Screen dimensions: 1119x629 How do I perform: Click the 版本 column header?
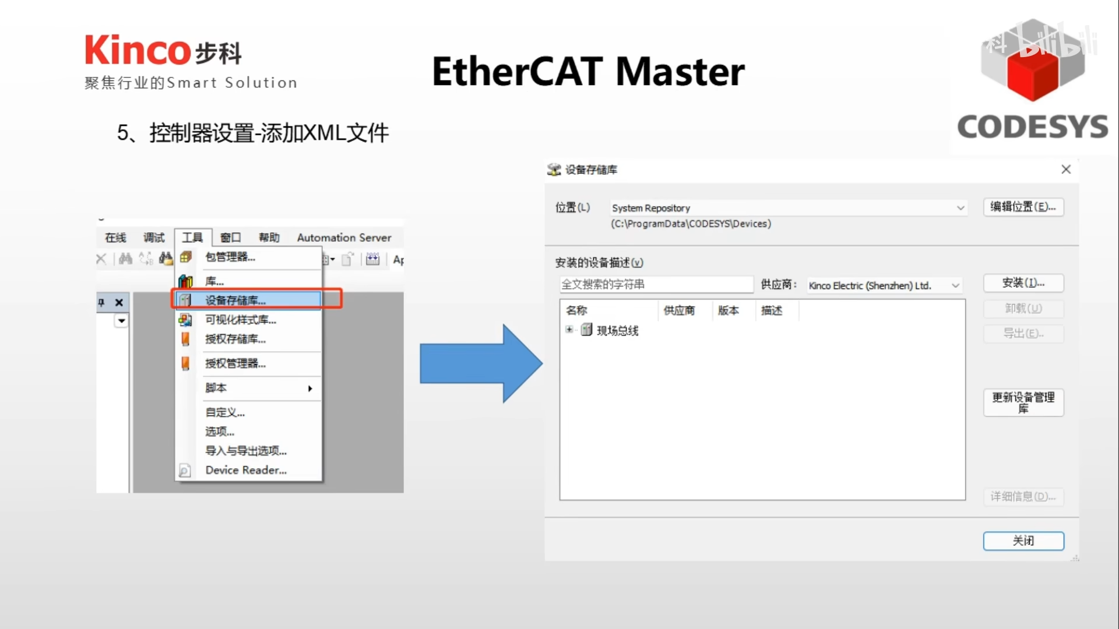(x=734, y=310)
